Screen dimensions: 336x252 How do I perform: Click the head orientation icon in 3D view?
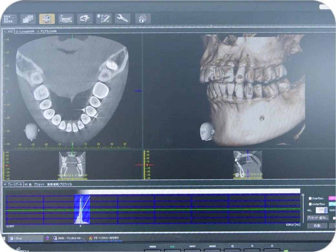pyautogui.click(x=207, y=131)
